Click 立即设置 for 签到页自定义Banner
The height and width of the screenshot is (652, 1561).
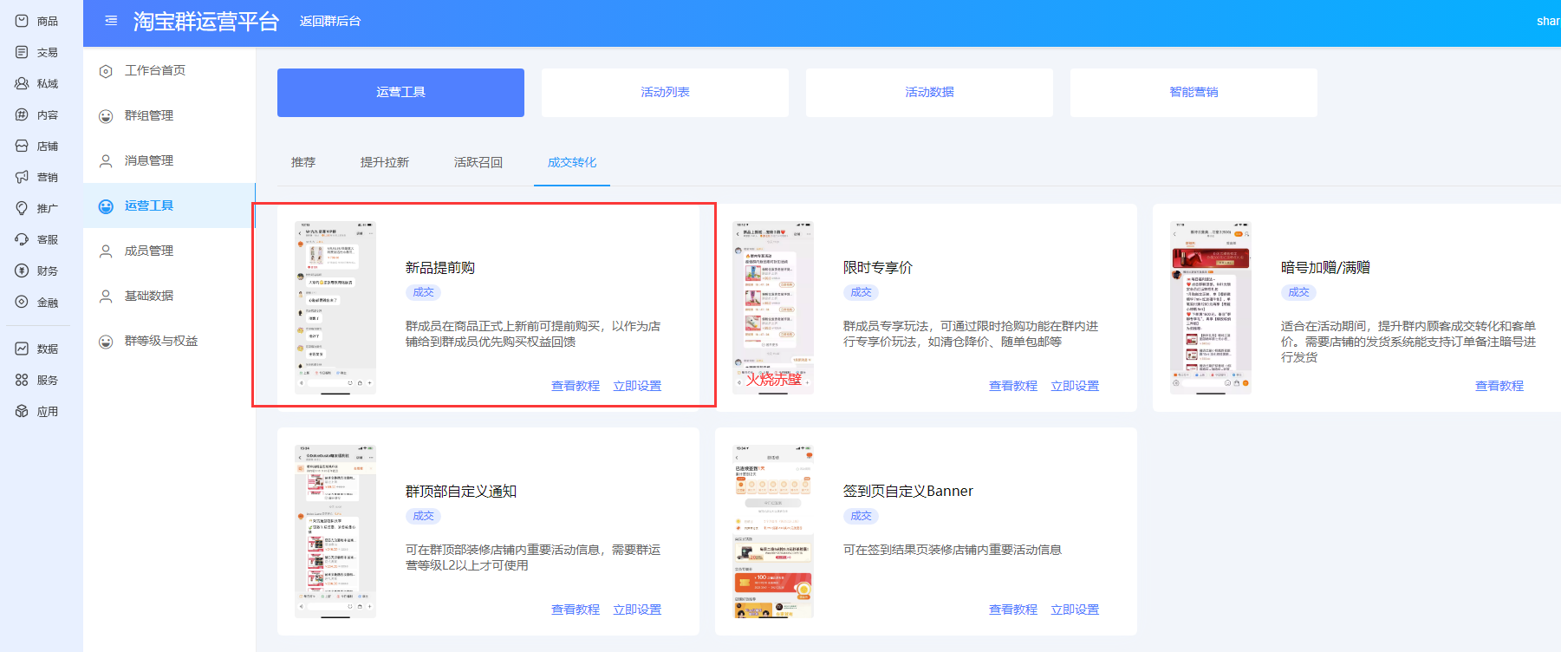tap(1075, 610)
